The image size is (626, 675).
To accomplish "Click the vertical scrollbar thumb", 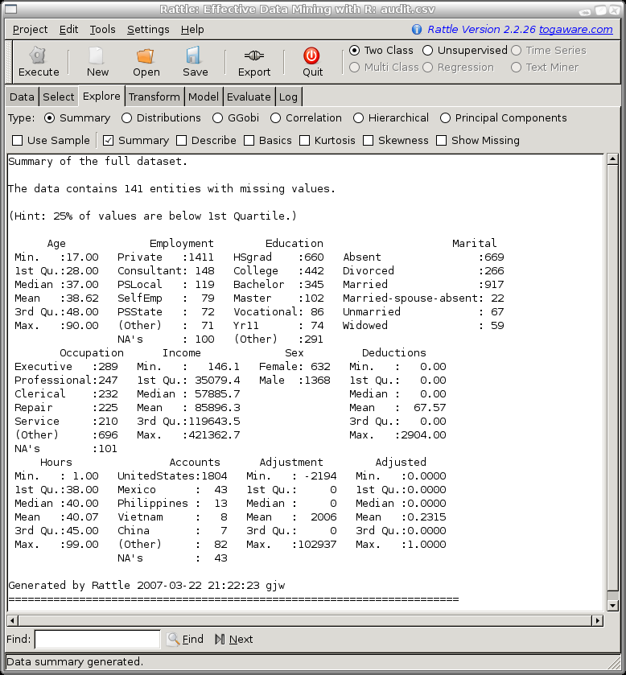I will pos(612,378).
